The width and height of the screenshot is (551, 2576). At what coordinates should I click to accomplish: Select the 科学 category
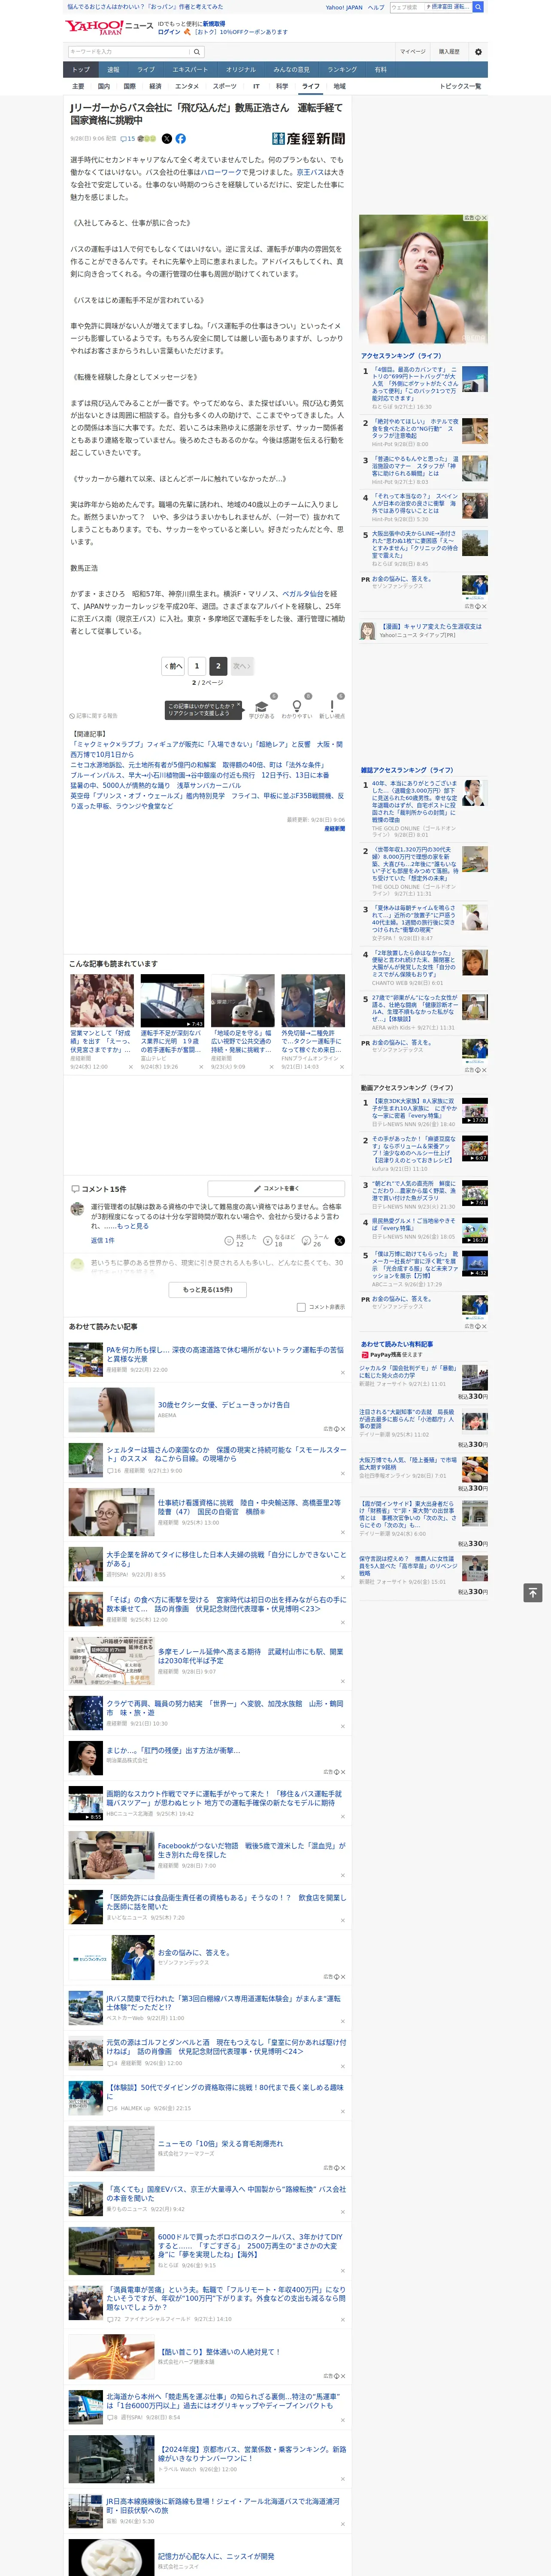coord(282,86)
